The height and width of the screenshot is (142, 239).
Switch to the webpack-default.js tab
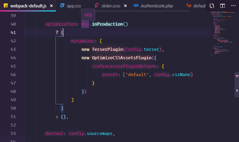[28, 6]
